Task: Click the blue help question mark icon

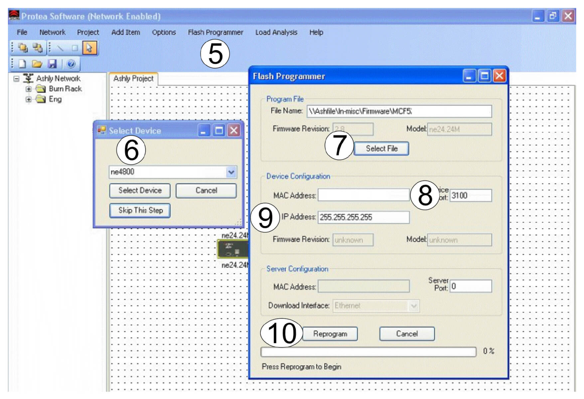Action: pos(71,64)
